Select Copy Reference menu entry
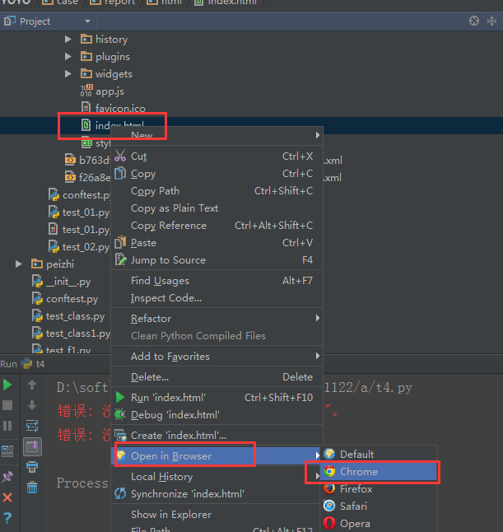 pyautogui.click(x=217, y=226)
